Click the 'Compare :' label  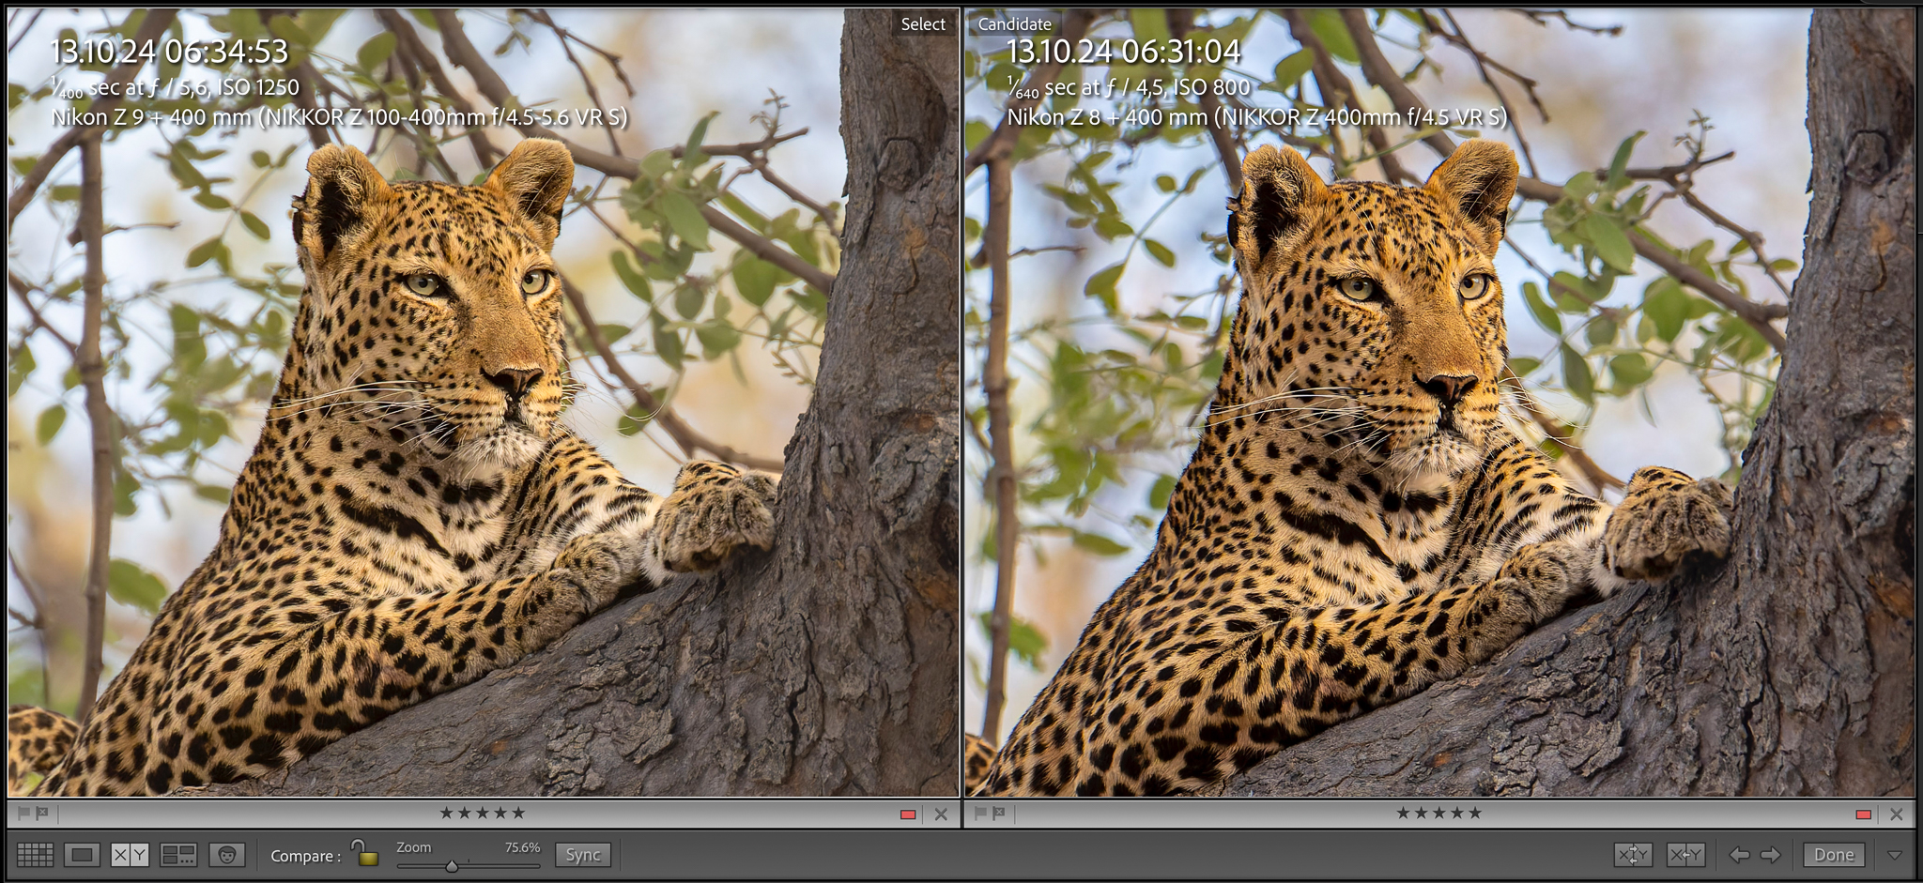(305, 856)
